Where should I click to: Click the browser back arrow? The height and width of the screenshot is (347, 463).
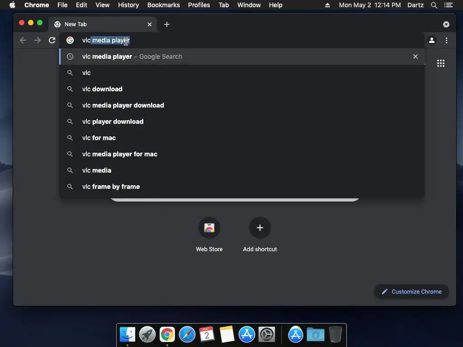pyautogui.click(x=23, y=40)
